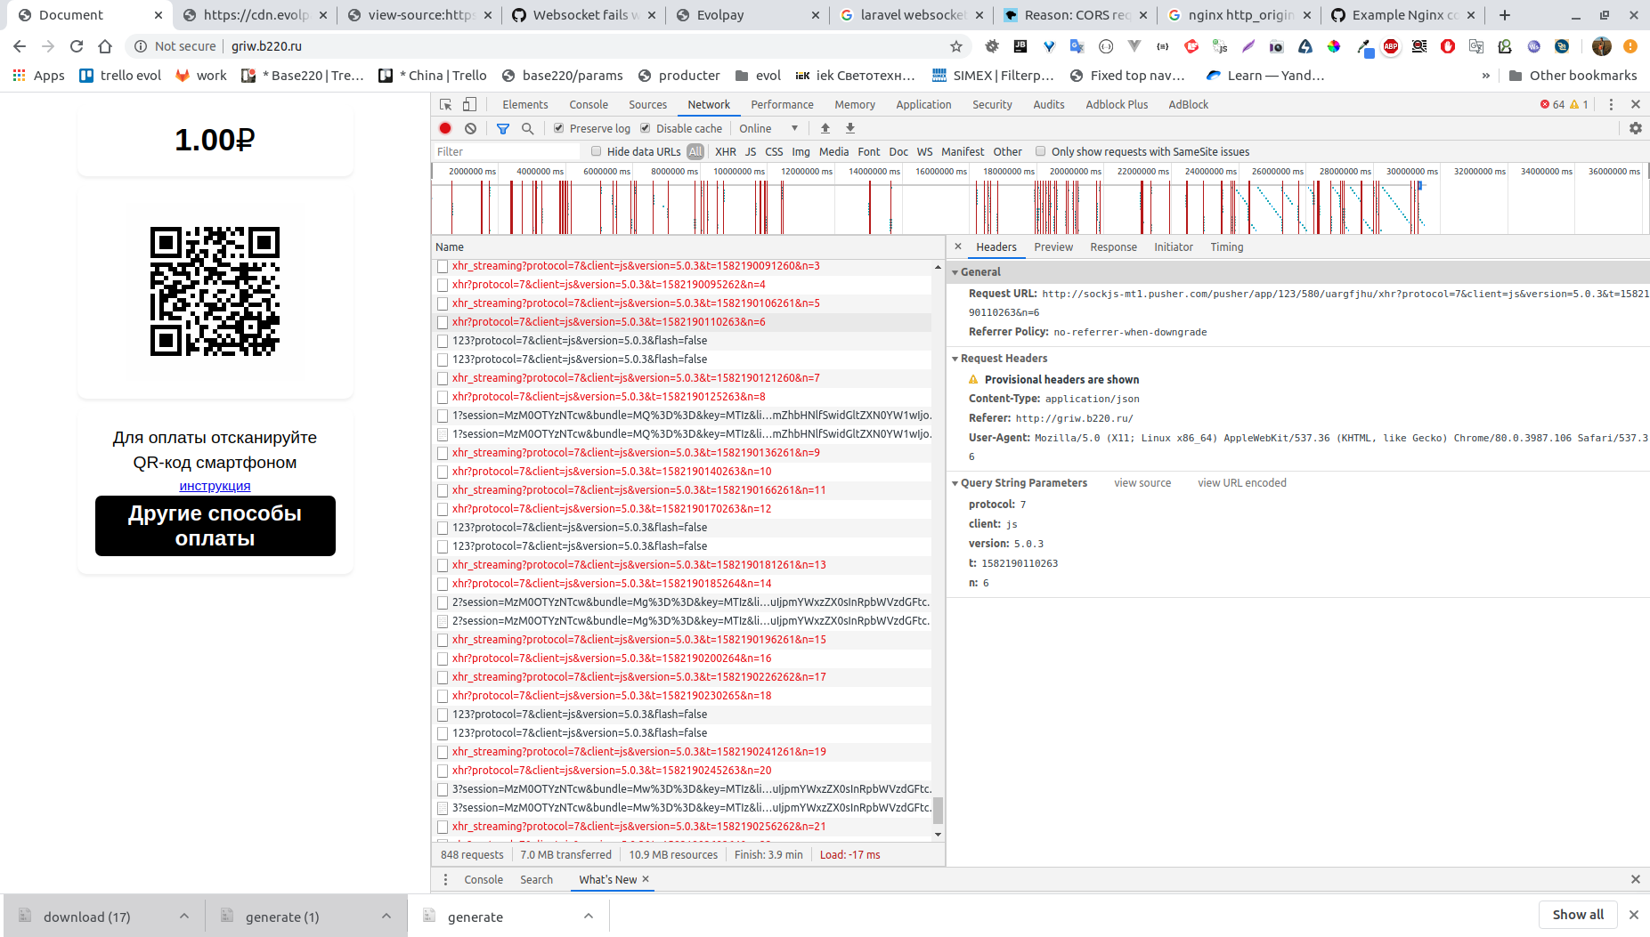
Task: Open the Sources panel
Action: [647, 104]
